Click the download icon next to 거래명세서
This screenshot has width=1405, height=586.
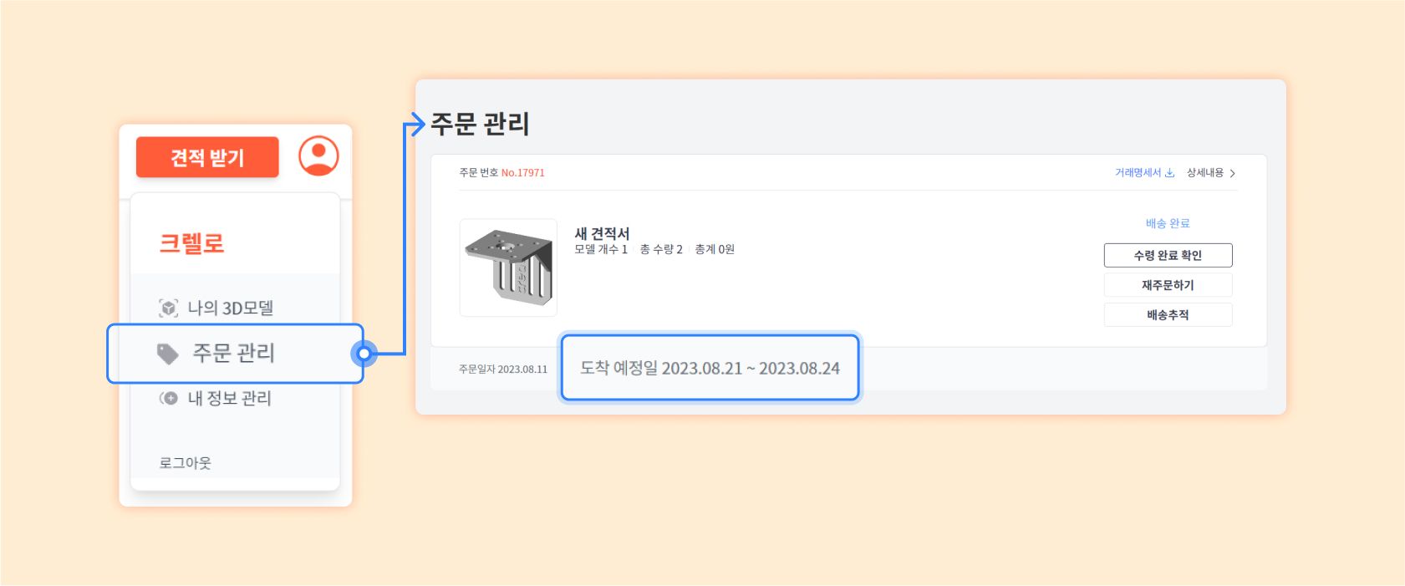pos(1169,173)
